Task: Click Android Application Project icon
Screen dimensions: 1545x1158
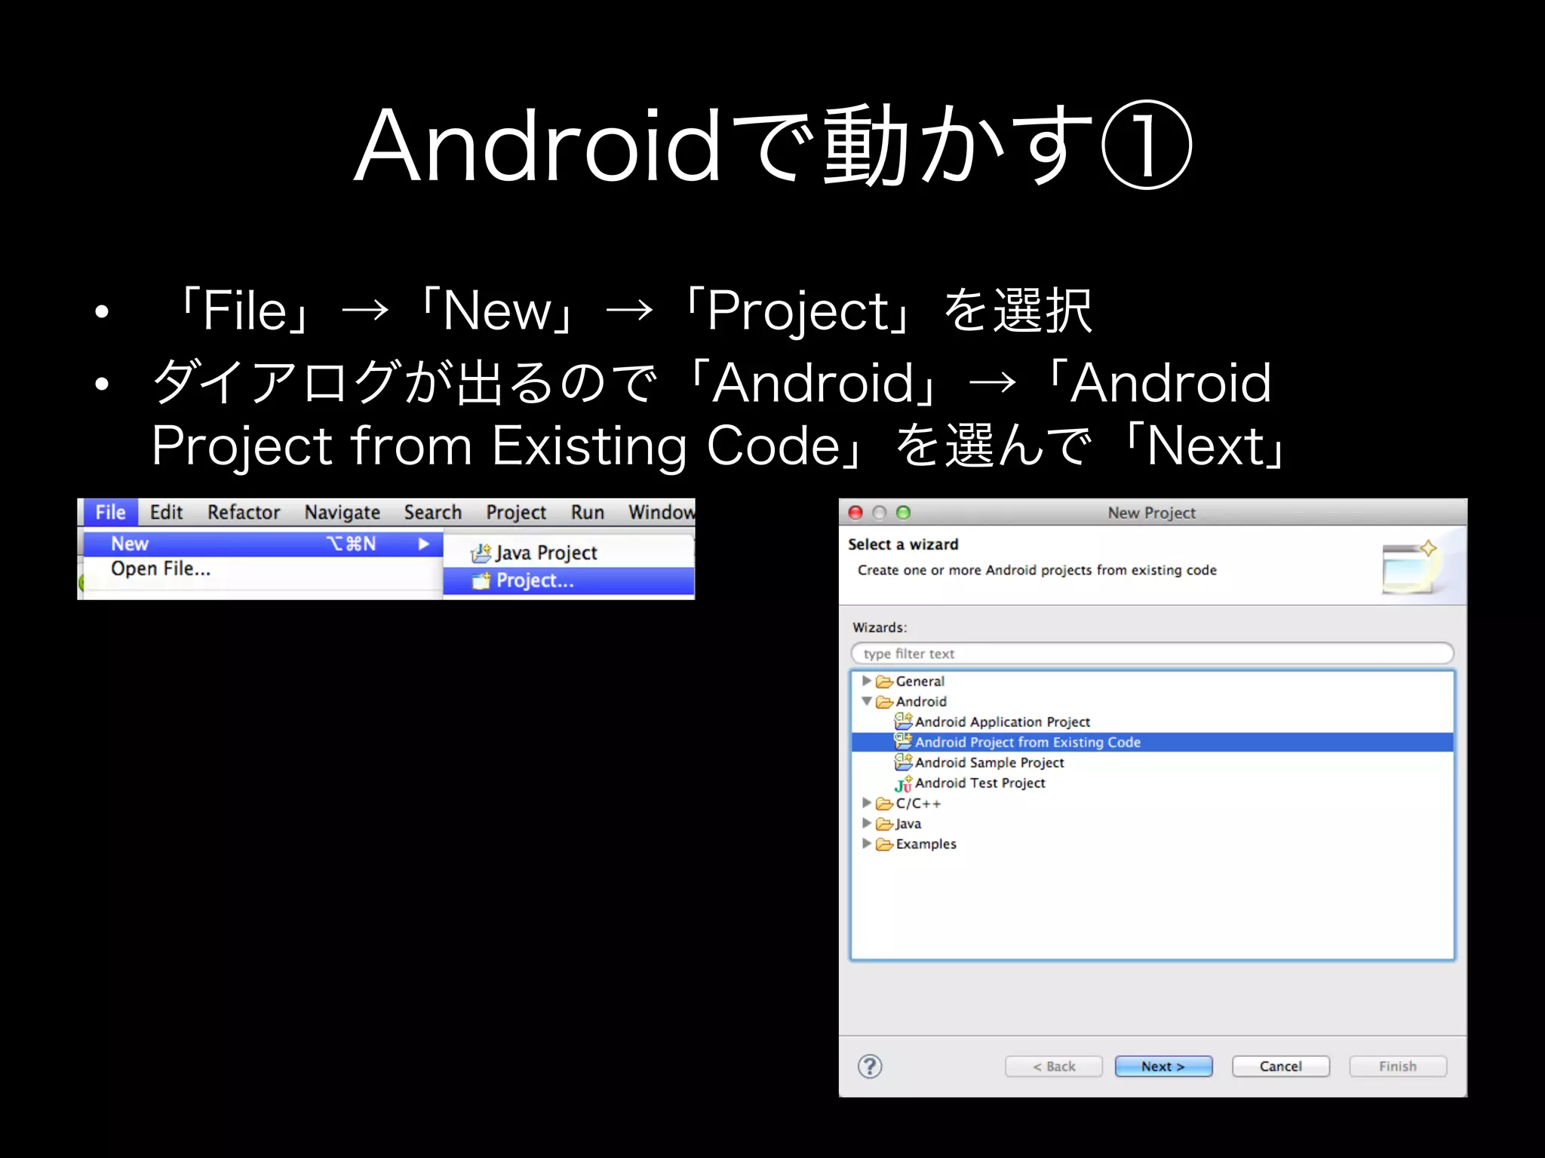Action: click(x=903, y=721)
